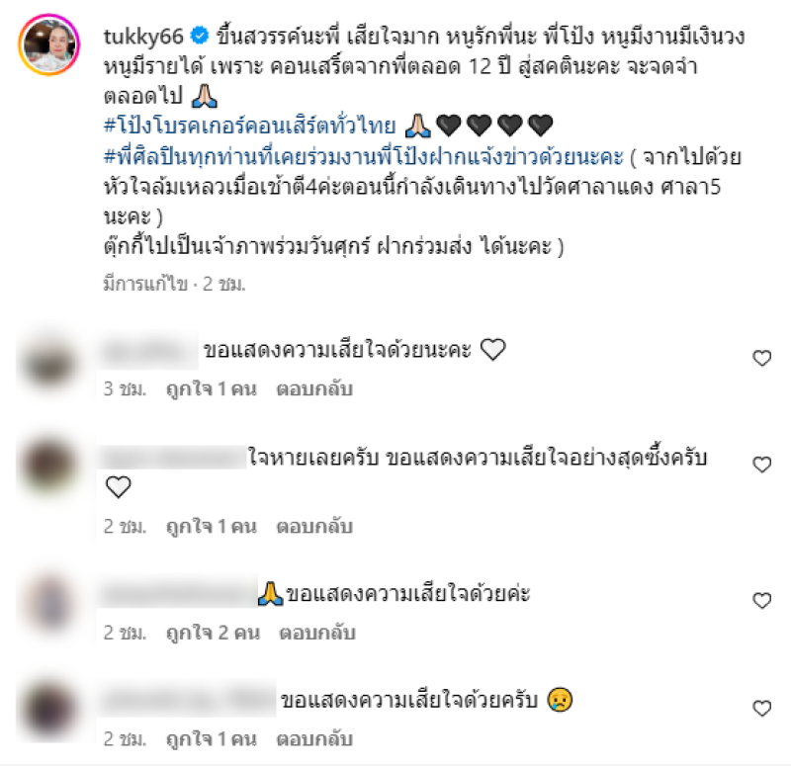Click the blue verified badge next to tukky66
The width and height of the screenshot is (791, 767).
click(200, 36)
